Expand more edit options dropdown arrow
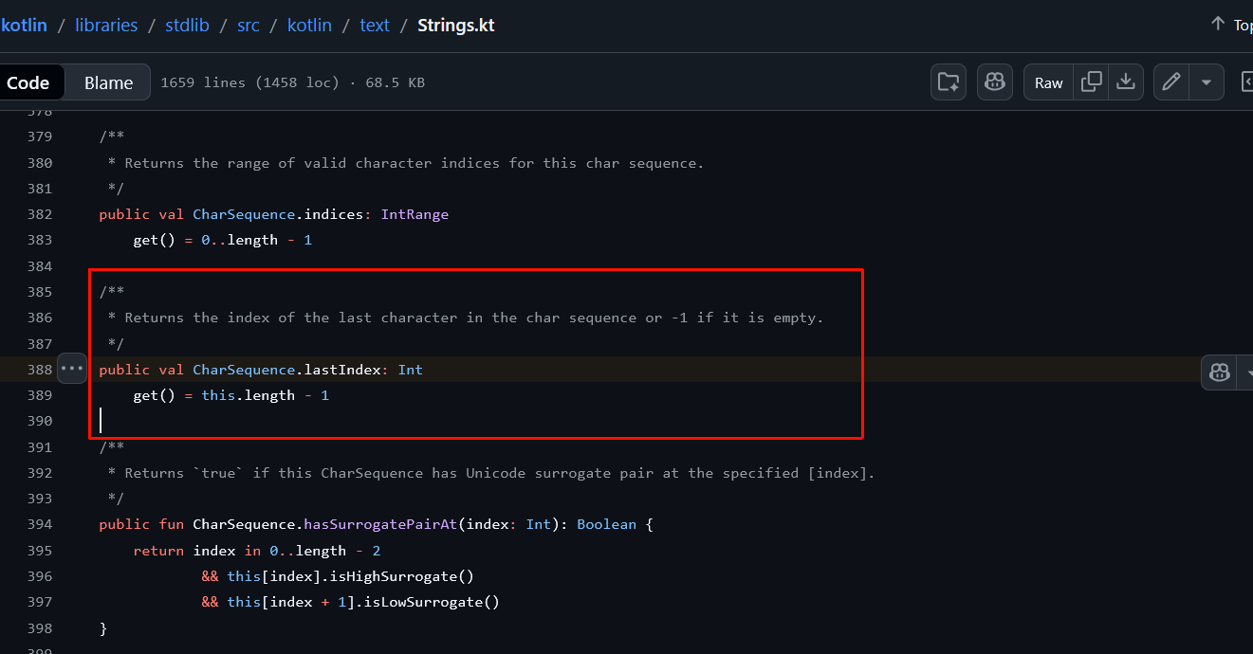Viewport: 1253px width, 654px height. (1206, 82)
